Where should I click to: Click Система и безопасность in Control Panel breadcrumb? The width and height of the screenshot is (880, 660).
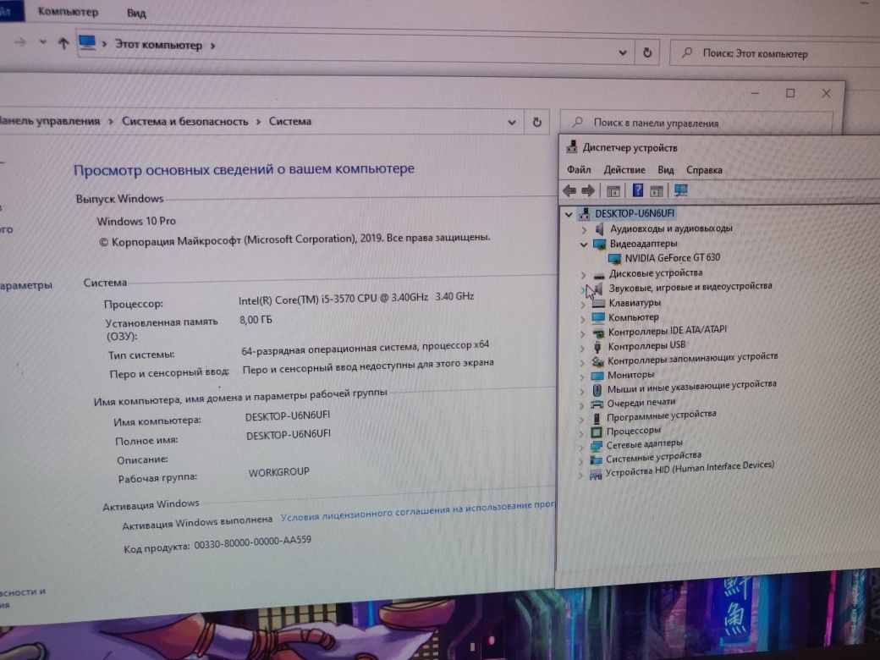point(184,121)
